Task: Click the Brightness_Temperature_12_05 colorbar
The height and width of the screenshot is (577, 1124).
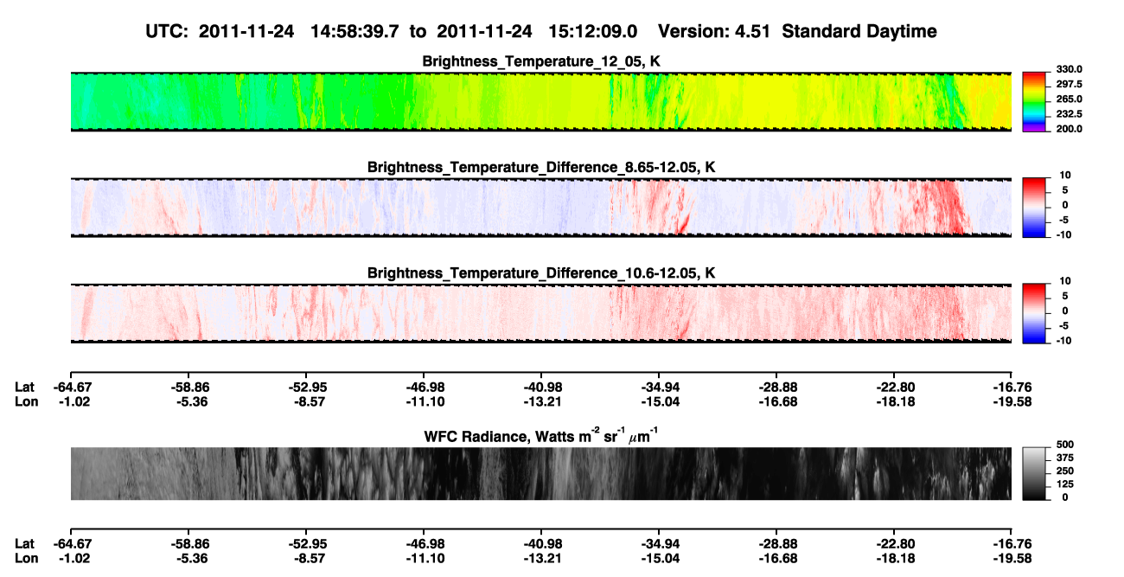Action: click(x=1034, y=100)
